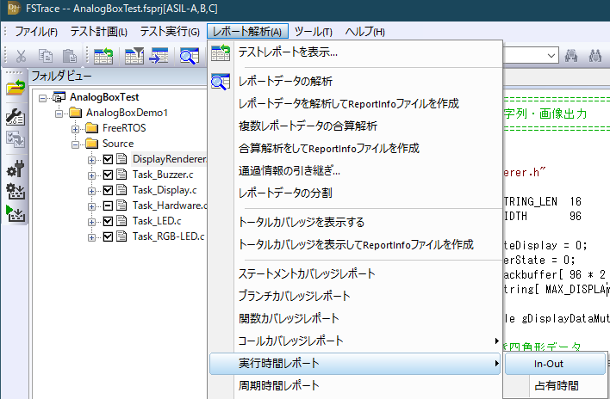The height and width of the screenshot is (399, 610).
Task: Expand the Task_RGB-LED.c file node
Action: [91, 237]
